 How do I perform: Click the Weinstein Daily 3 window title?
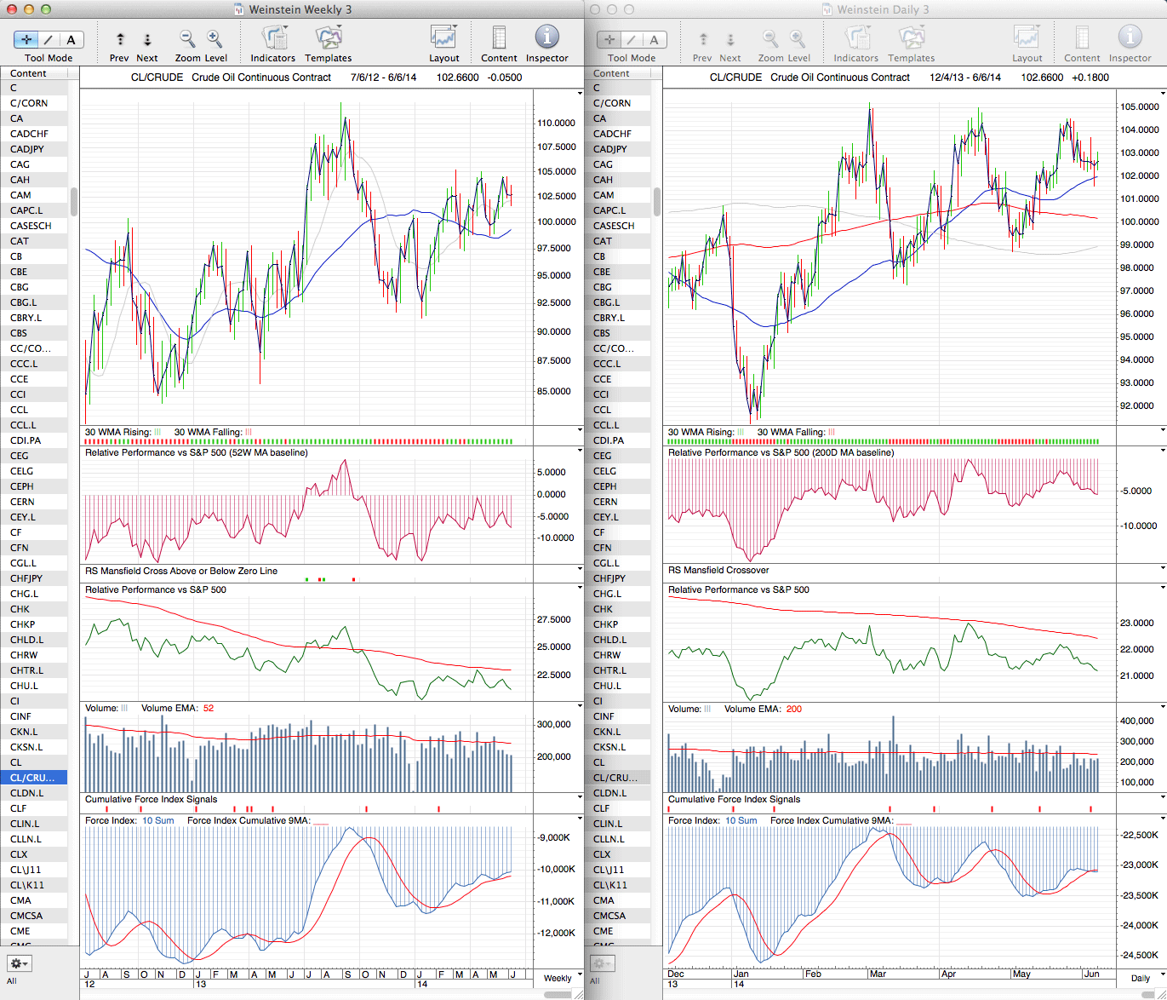coord(883,9)
